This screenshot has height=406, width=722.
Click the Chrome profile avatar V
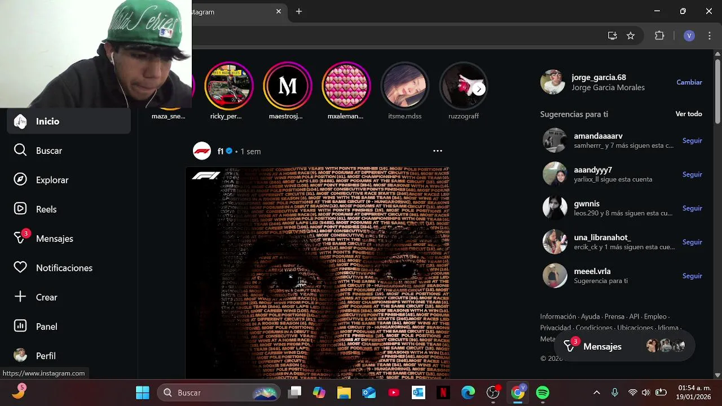tap(689, 36)
